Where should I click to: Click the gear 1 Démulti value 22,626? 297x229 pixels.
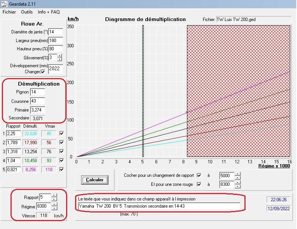coord(30,134)
